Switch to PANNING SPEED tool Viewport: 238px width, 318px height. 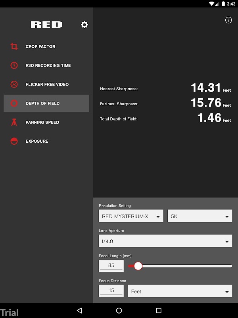(46, 122)
